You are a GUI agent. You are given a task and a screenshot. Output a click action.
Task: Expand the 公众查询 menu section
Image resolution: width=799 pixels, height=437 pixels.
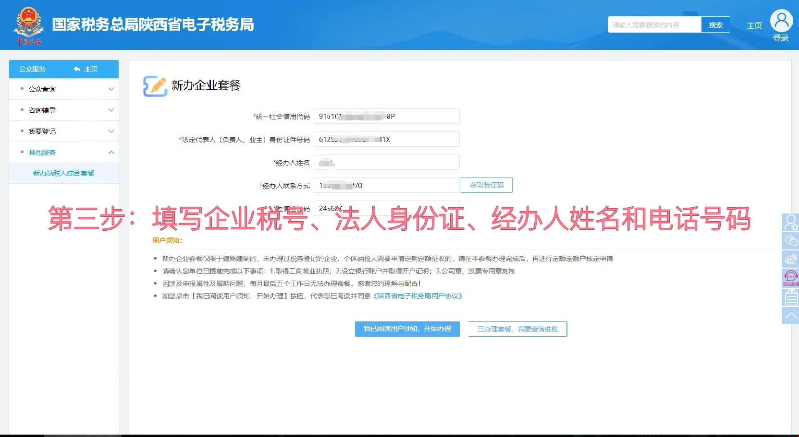tap(63, 89)
